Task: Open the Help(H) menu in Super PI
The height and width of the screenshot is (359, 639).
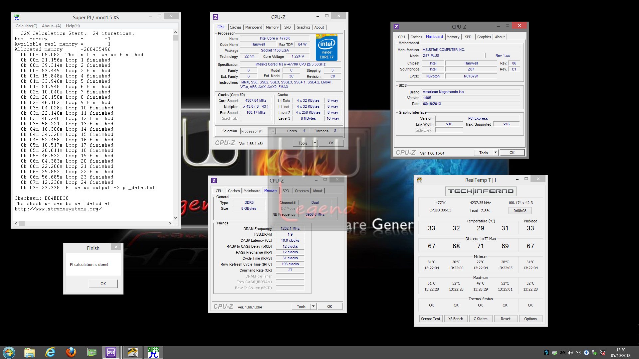Action: click(x=73, y=26)
